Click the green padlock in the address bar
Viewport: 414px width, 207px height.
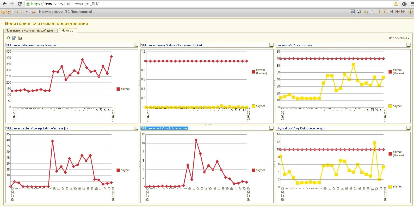[28, 4]
